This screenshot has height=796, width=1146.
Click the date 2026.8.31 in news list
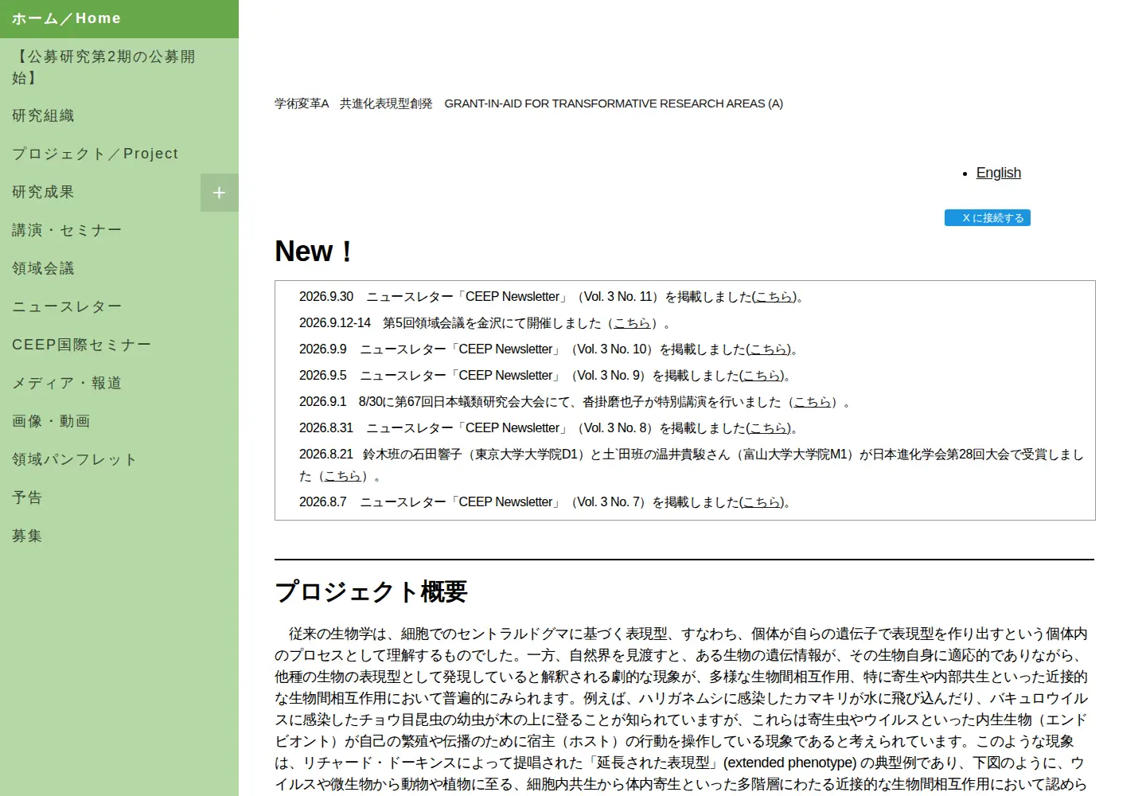[326, 428]
